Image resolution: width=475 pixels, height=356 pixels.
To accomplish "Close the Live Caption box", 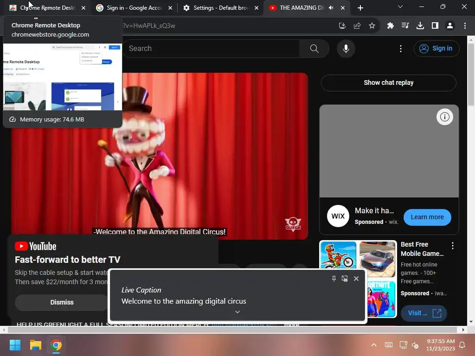I will click(356, 279).
